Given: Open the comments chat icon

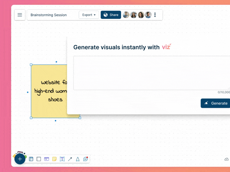Looking at the screenshot, I should (86, 159).
